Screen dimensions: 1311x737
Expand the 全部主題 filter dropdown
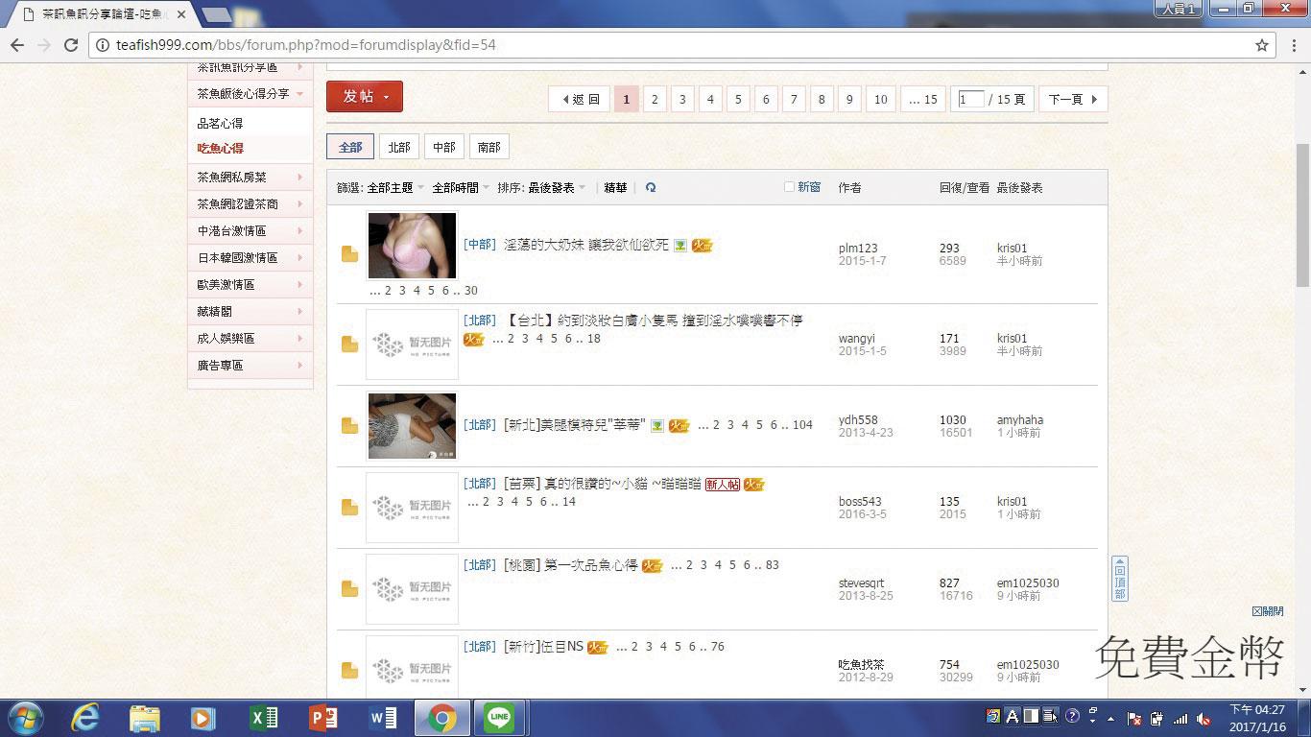[395, 188]
